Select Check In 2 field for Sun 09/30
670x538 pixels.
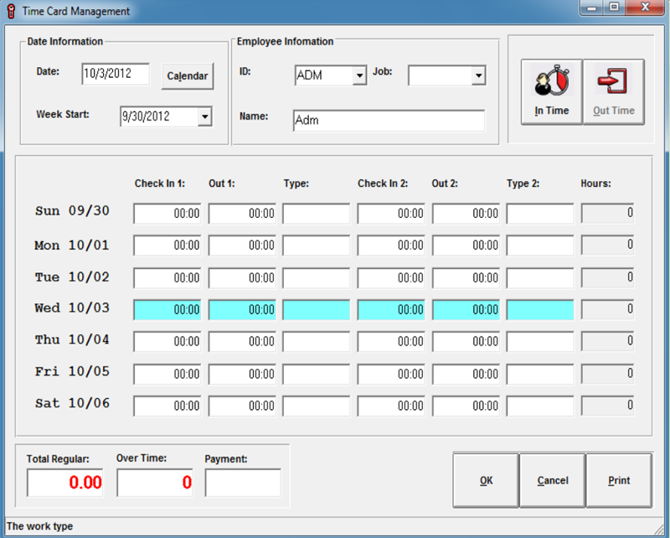tap(391, 214)
